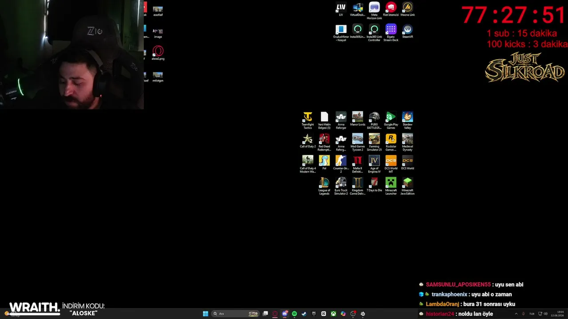Click the taskbar Ara search box

click(235, 314)
